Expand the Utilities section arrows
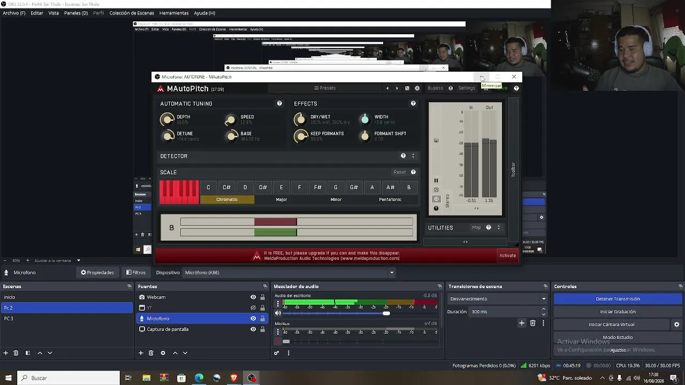The image size is (685, 385). 498,228
